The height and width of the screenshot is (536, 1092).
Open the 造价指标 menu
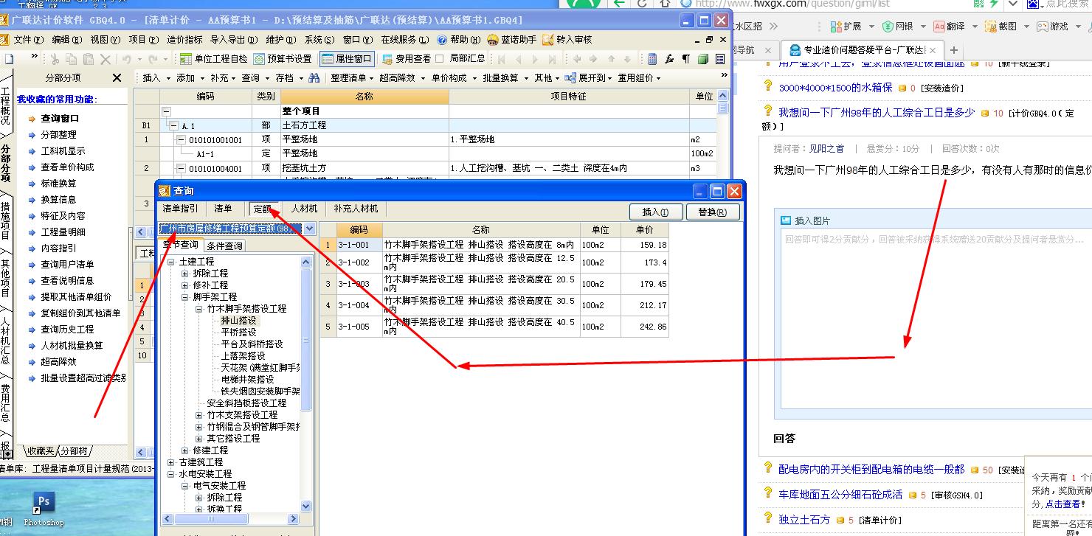(184, 40)
